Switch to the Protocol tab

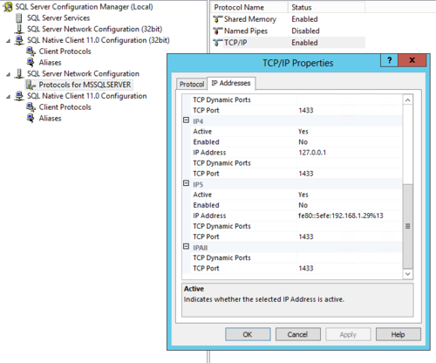[x=192, y=84]
